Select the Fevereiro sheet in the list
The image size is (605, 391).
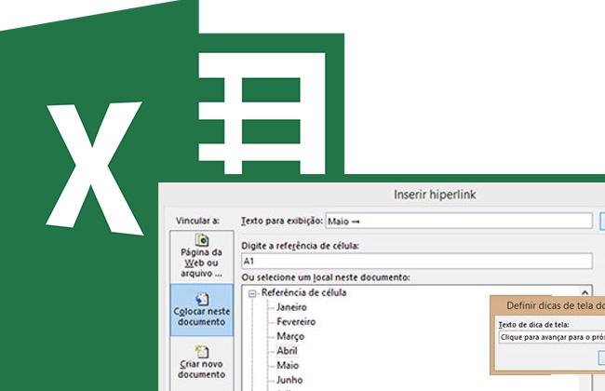pos(296,321)
